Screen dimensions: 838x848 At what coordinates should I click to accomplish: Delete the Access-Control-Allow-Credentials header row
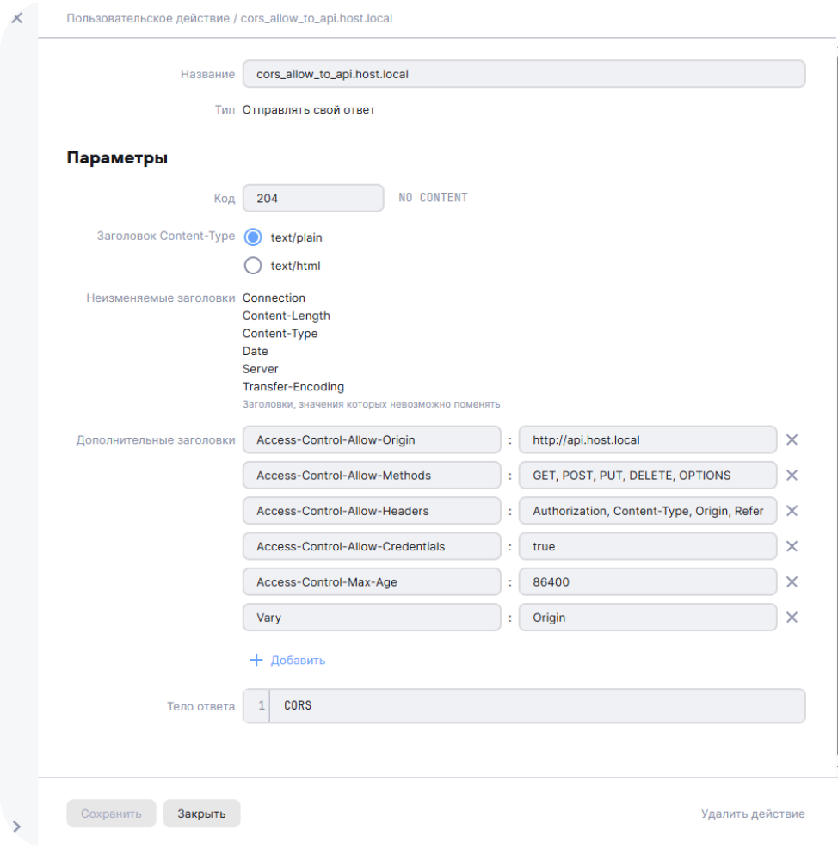tap(792, 546)
